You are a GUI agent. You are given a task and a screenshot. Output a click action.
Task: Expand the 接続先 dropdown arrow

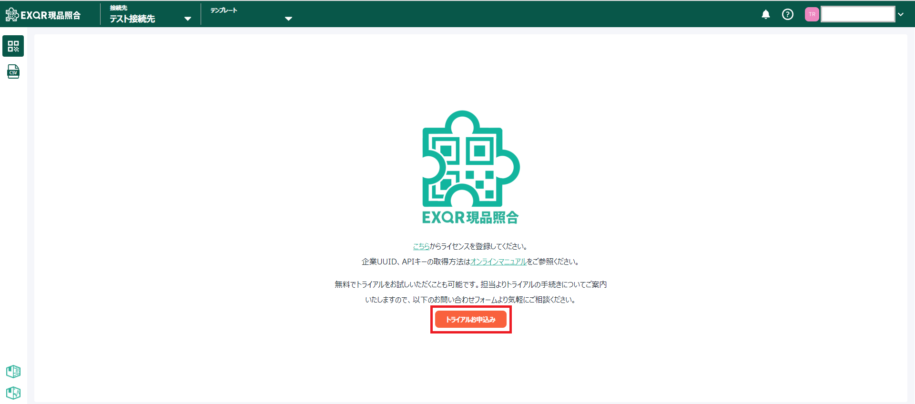188,19
